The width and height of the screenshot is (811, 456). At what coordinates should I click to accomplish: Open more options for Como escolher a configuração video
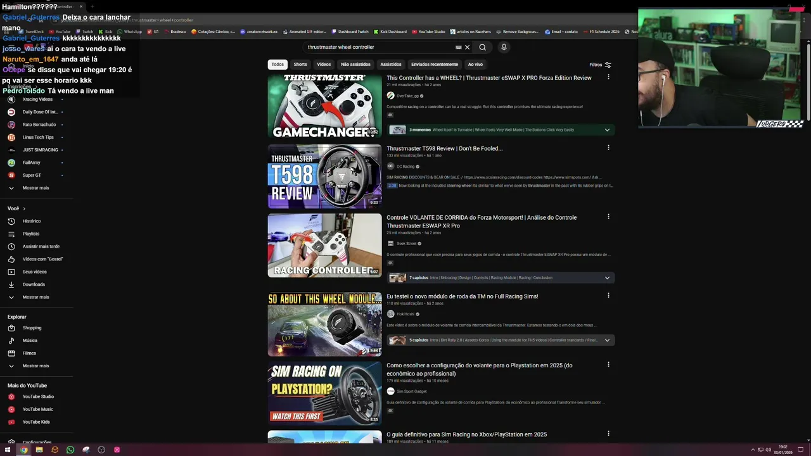tap(608, 364)
